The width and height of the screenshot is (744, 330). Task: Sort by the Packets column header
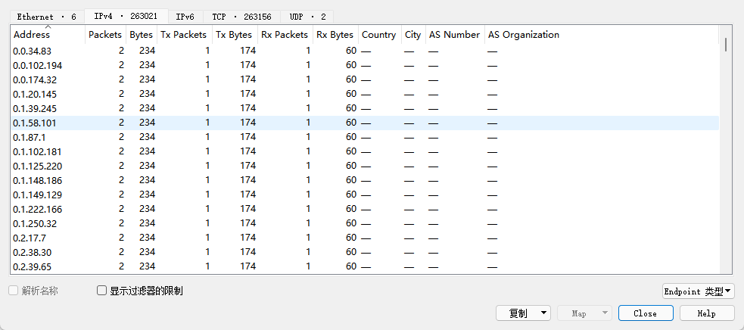tap(105, 35)
